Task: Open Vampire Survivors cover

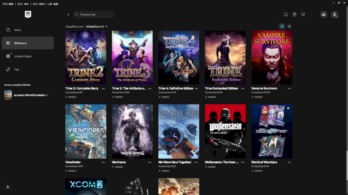Action: [x=271, y=58]
